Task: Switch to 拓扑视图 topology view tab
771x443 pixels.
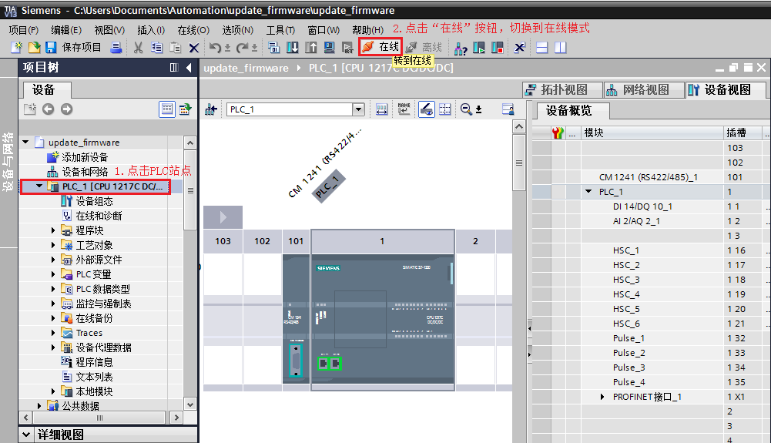Action: tap(562, 89)
